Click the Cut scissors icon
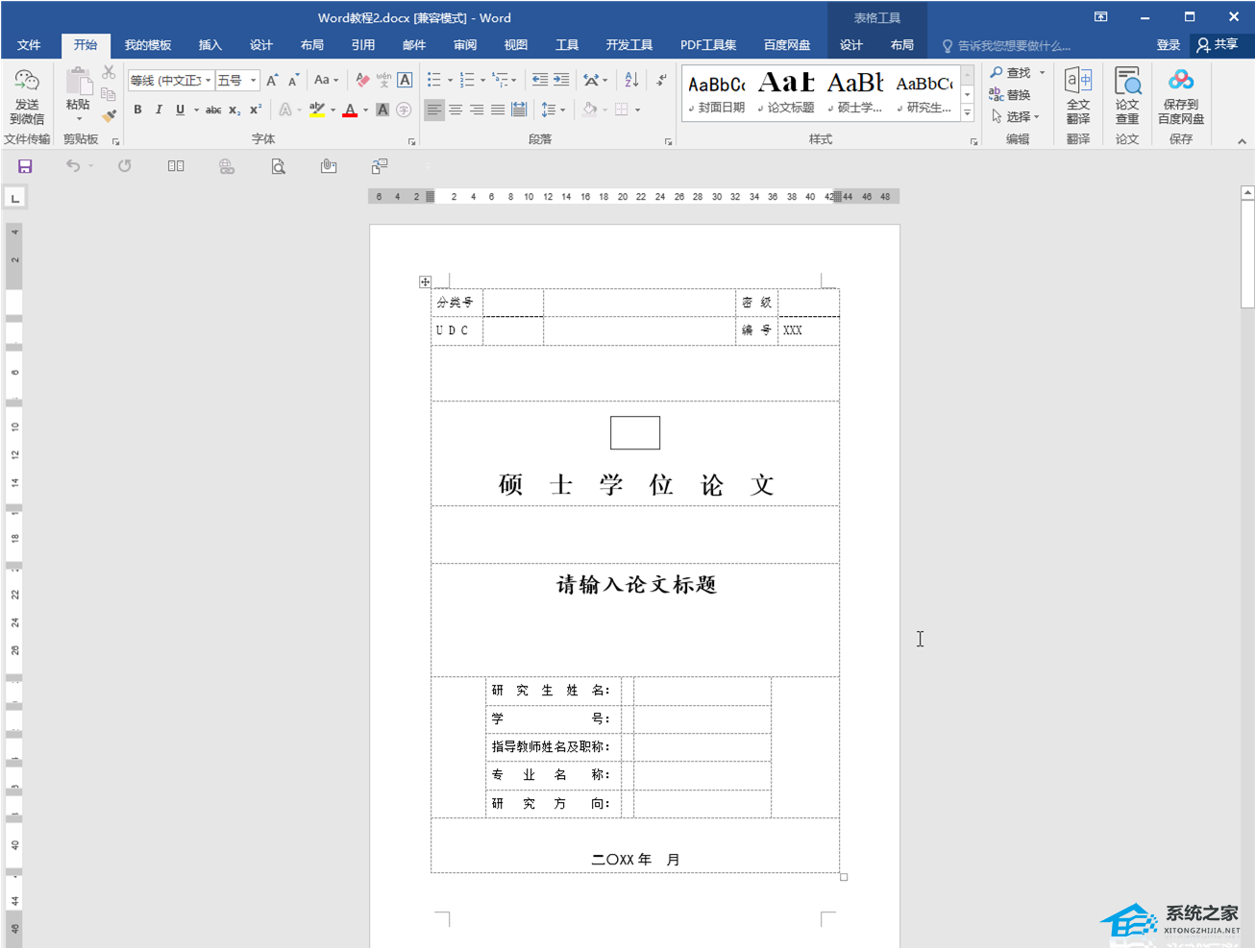 click(x=109, y=73)
